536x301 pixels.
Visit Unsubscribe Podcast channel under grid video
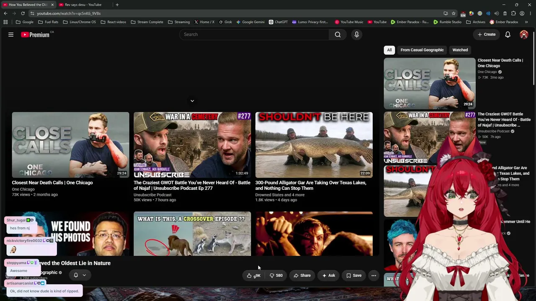click(152, 195)
